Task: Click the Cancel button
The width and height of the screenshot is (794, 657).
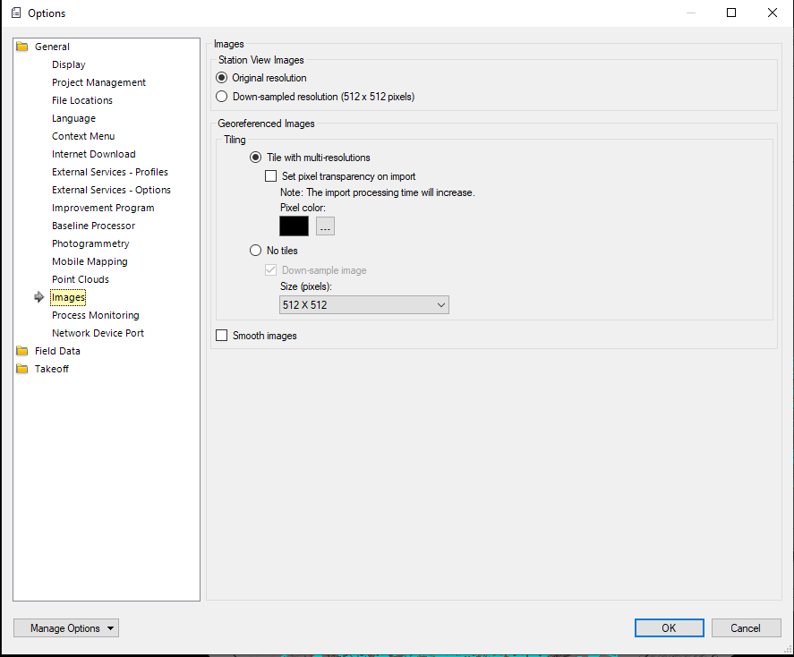Action: click(746, 628)
